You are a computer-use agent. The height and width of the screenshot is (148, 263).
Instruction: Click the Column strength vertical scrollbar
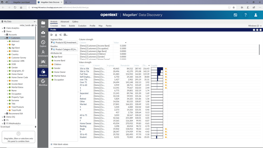259,50
